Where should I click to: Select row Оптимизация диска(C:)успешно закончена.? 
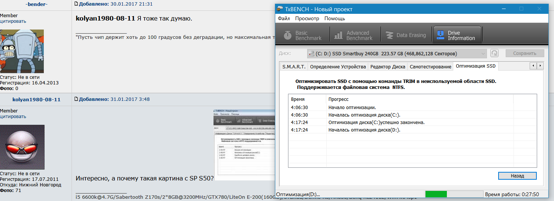tap(412, 123)
